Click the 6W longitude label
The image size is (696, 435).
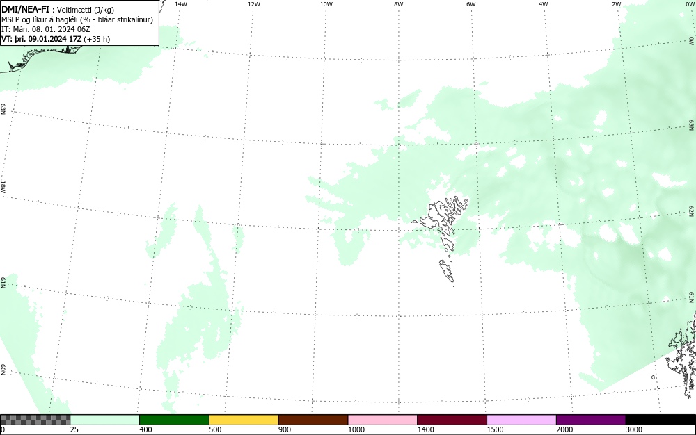471,4
